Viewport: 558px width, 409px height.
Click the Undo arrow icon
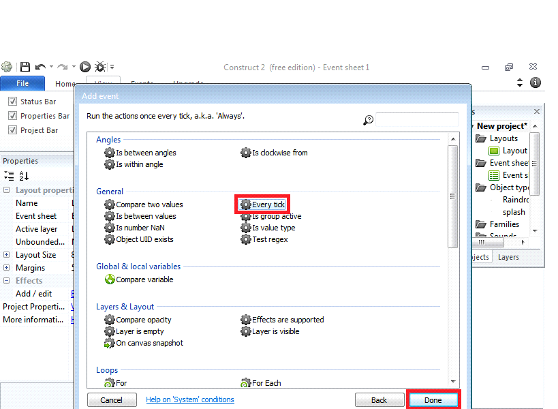(x=40, y=67)
